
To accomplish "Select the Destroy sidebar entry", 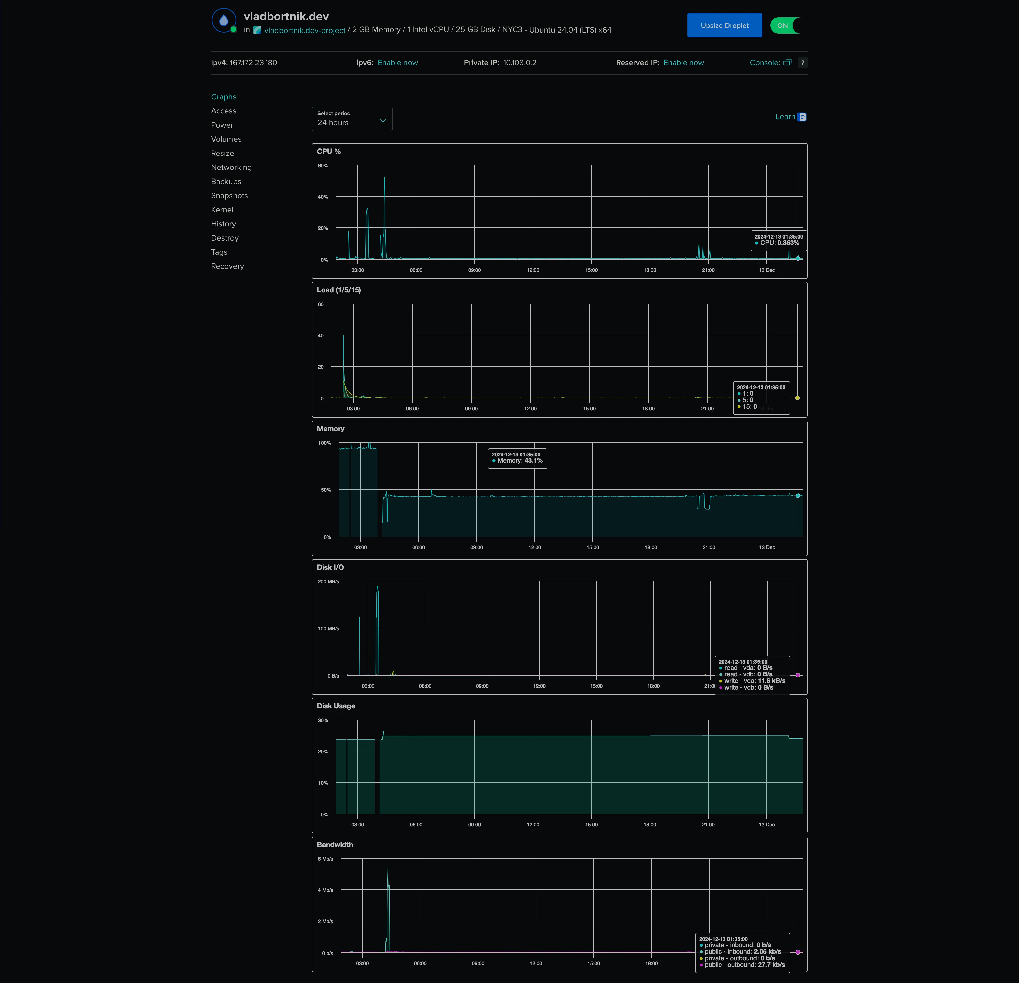I will [225, 237].
